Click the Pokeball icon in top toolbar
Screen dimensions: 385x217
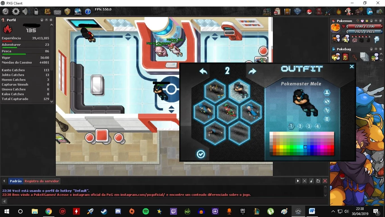[x=309, y=12]
